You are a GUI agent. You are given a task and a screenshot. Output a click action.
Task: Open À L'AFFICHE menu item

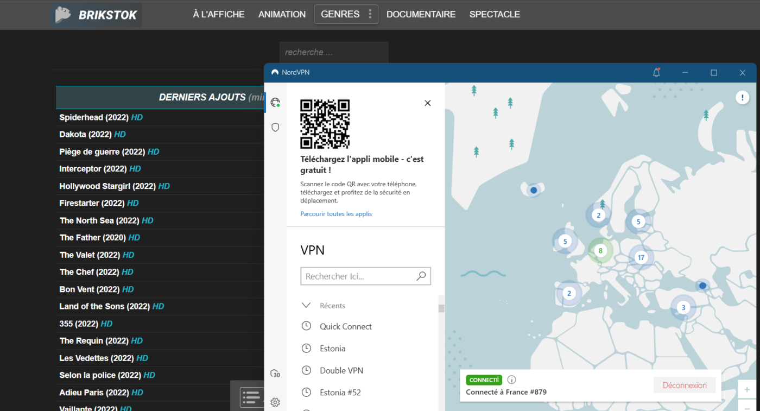tap(219, 15)
